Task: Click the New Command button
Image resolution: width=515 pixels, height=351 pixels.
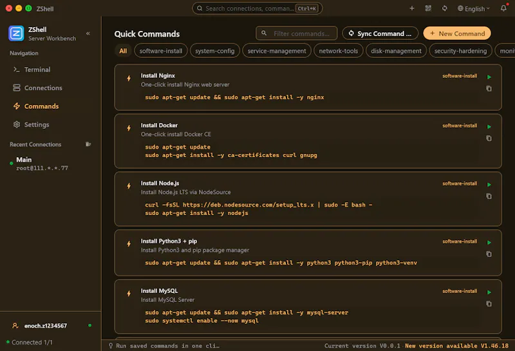Action: coord(457,33)
